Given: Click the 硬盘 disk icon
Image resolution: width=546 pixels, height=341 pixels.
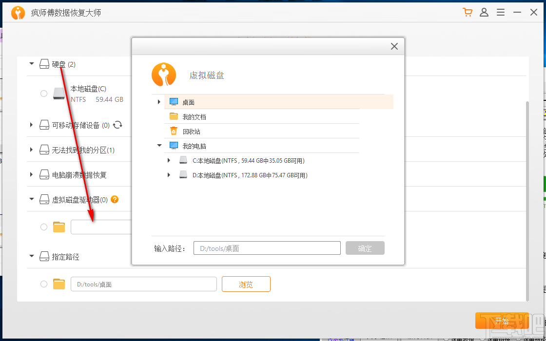Looking at the screenshot, I should click(44, 64).
